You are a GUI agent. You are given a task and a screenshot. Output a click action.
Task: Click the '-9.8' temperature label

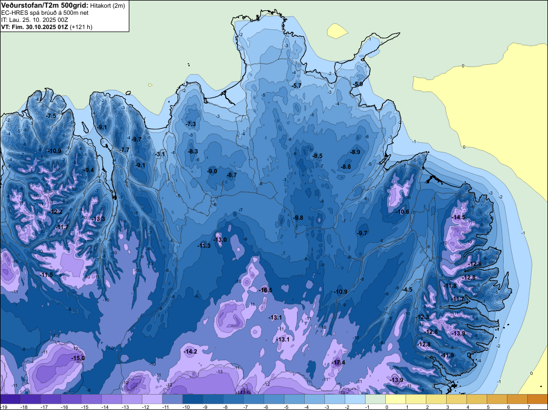coord(298,218)
